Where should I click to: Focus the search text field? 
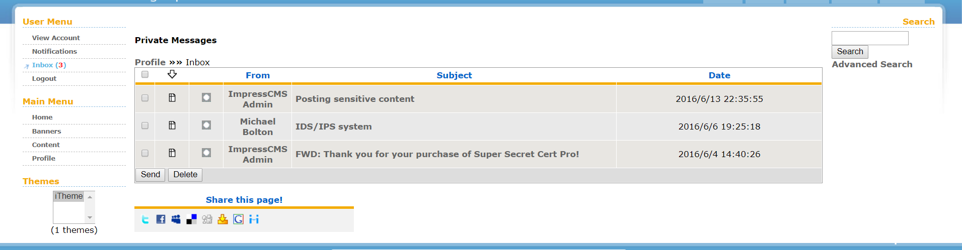pyautogui.click(x=869, y=38)
